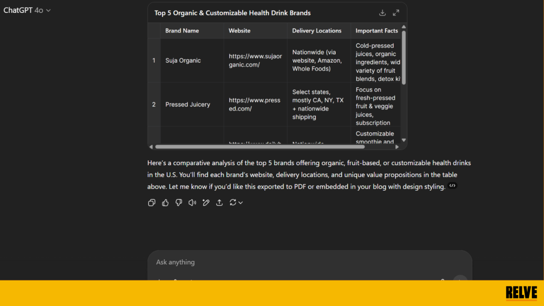Download the health drink brands table
This screenshot has height=306, width=544.
pos(382,13)
